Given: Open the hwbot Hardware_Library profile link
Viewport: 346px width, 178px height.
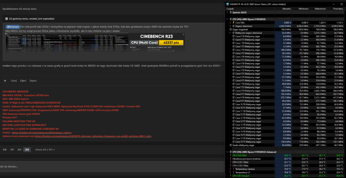Looking at the screenshot, I should coord(42,133).
